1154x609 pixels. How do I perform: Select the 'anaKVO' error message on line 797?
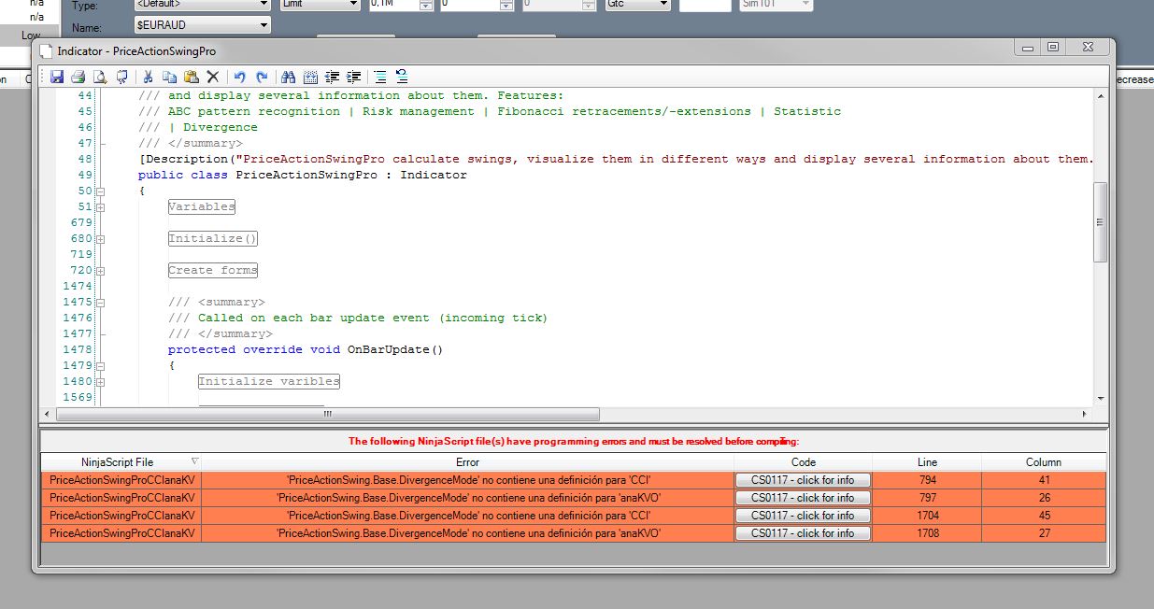[468, 498]
